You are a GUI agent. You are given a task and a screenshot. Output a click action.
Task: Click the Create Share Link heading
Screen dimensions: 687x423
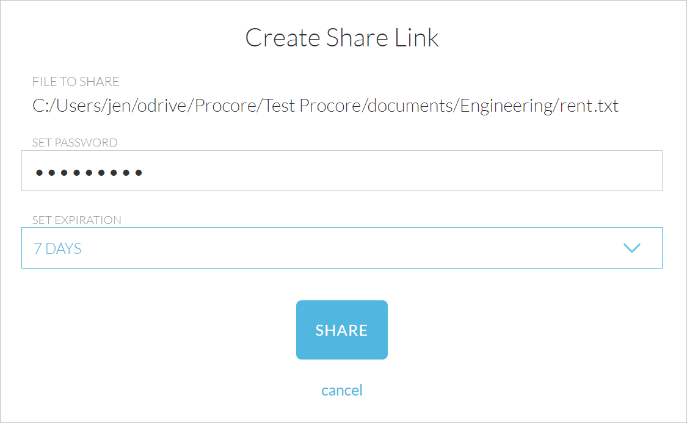pyautogui.click(x=342, y=37)
